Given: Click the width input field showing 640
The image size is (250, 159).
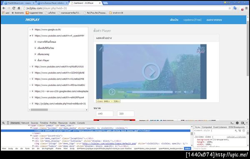Looking at the screenshot, I should 105,114.
